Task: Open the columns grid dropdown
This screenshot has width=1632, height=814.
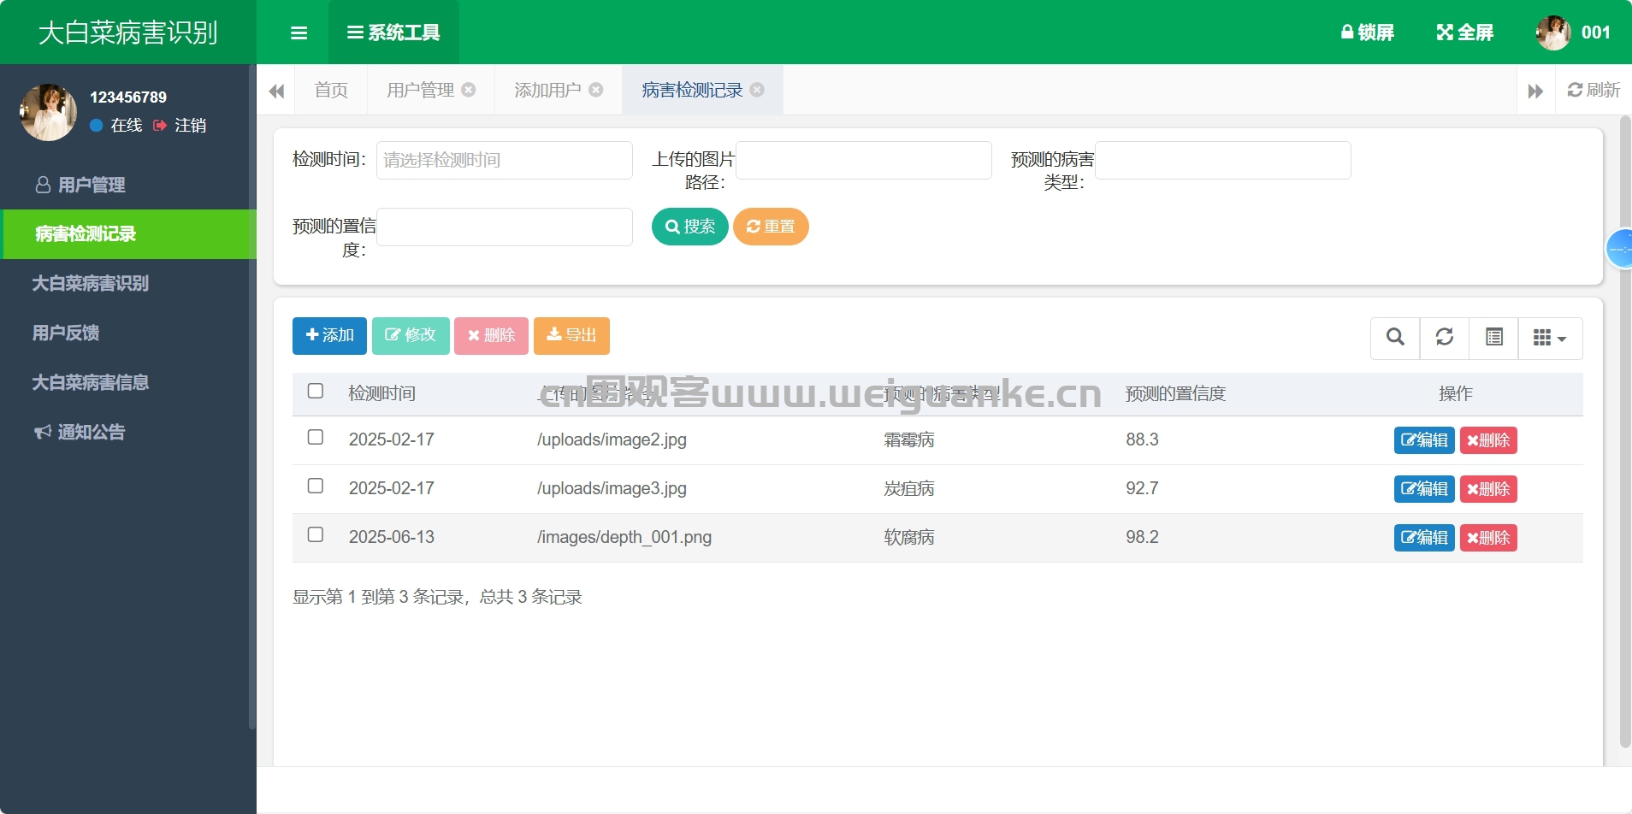Action: (1550, 338)
